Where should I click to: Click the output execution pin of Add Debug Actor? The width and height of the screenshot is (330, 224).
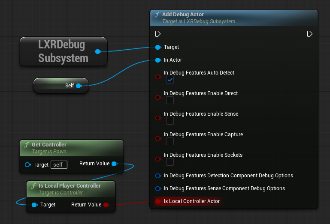point(309,34)
